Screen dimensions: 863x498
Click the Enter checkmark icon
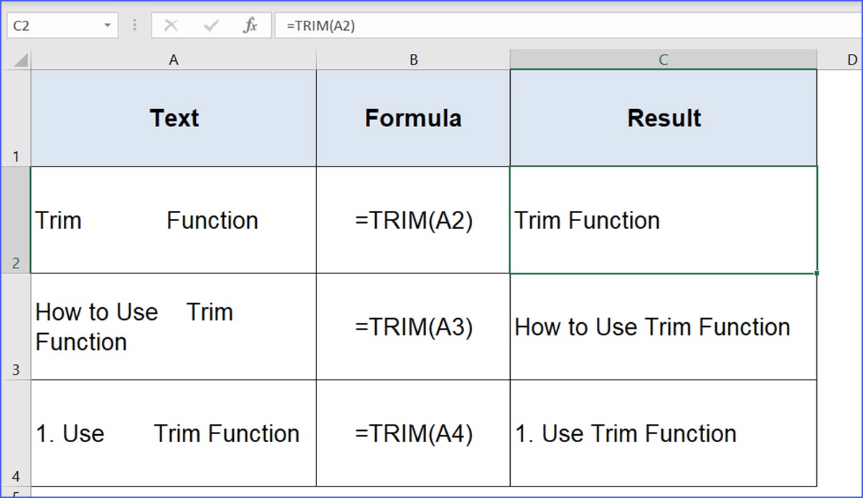(212, 24)
